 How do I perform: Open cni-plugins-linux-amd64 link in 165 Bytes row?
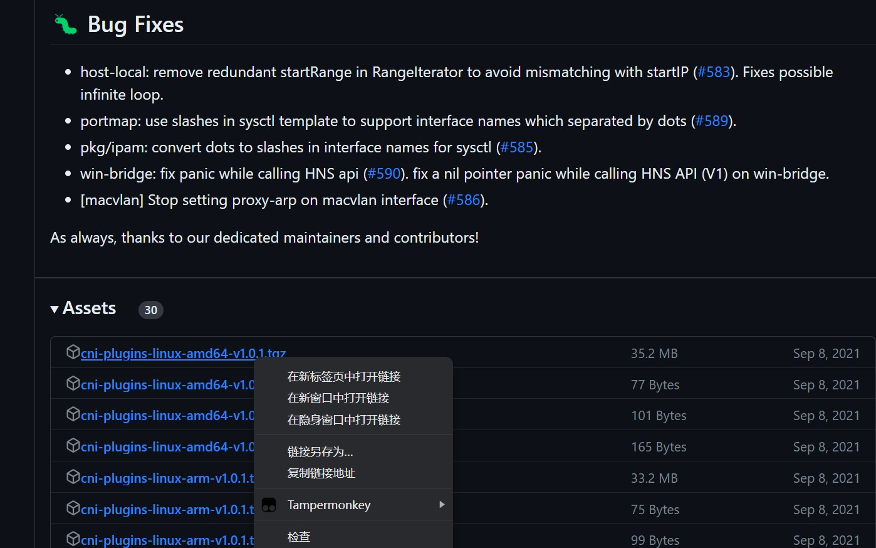tap(167, 447)
